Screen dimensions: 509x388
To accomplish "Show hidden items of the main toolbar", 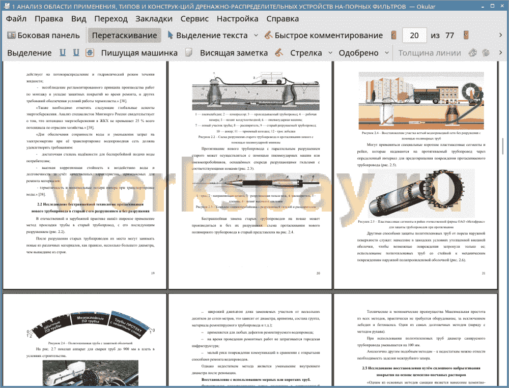I will tap(500, 35).
